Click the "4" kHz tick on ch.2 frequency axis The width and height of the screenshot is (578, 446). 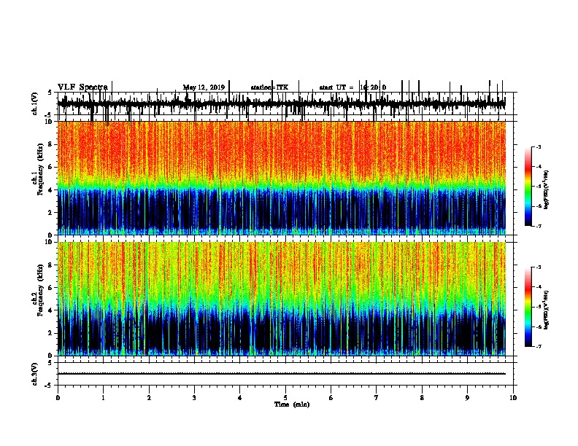point(51,310)
